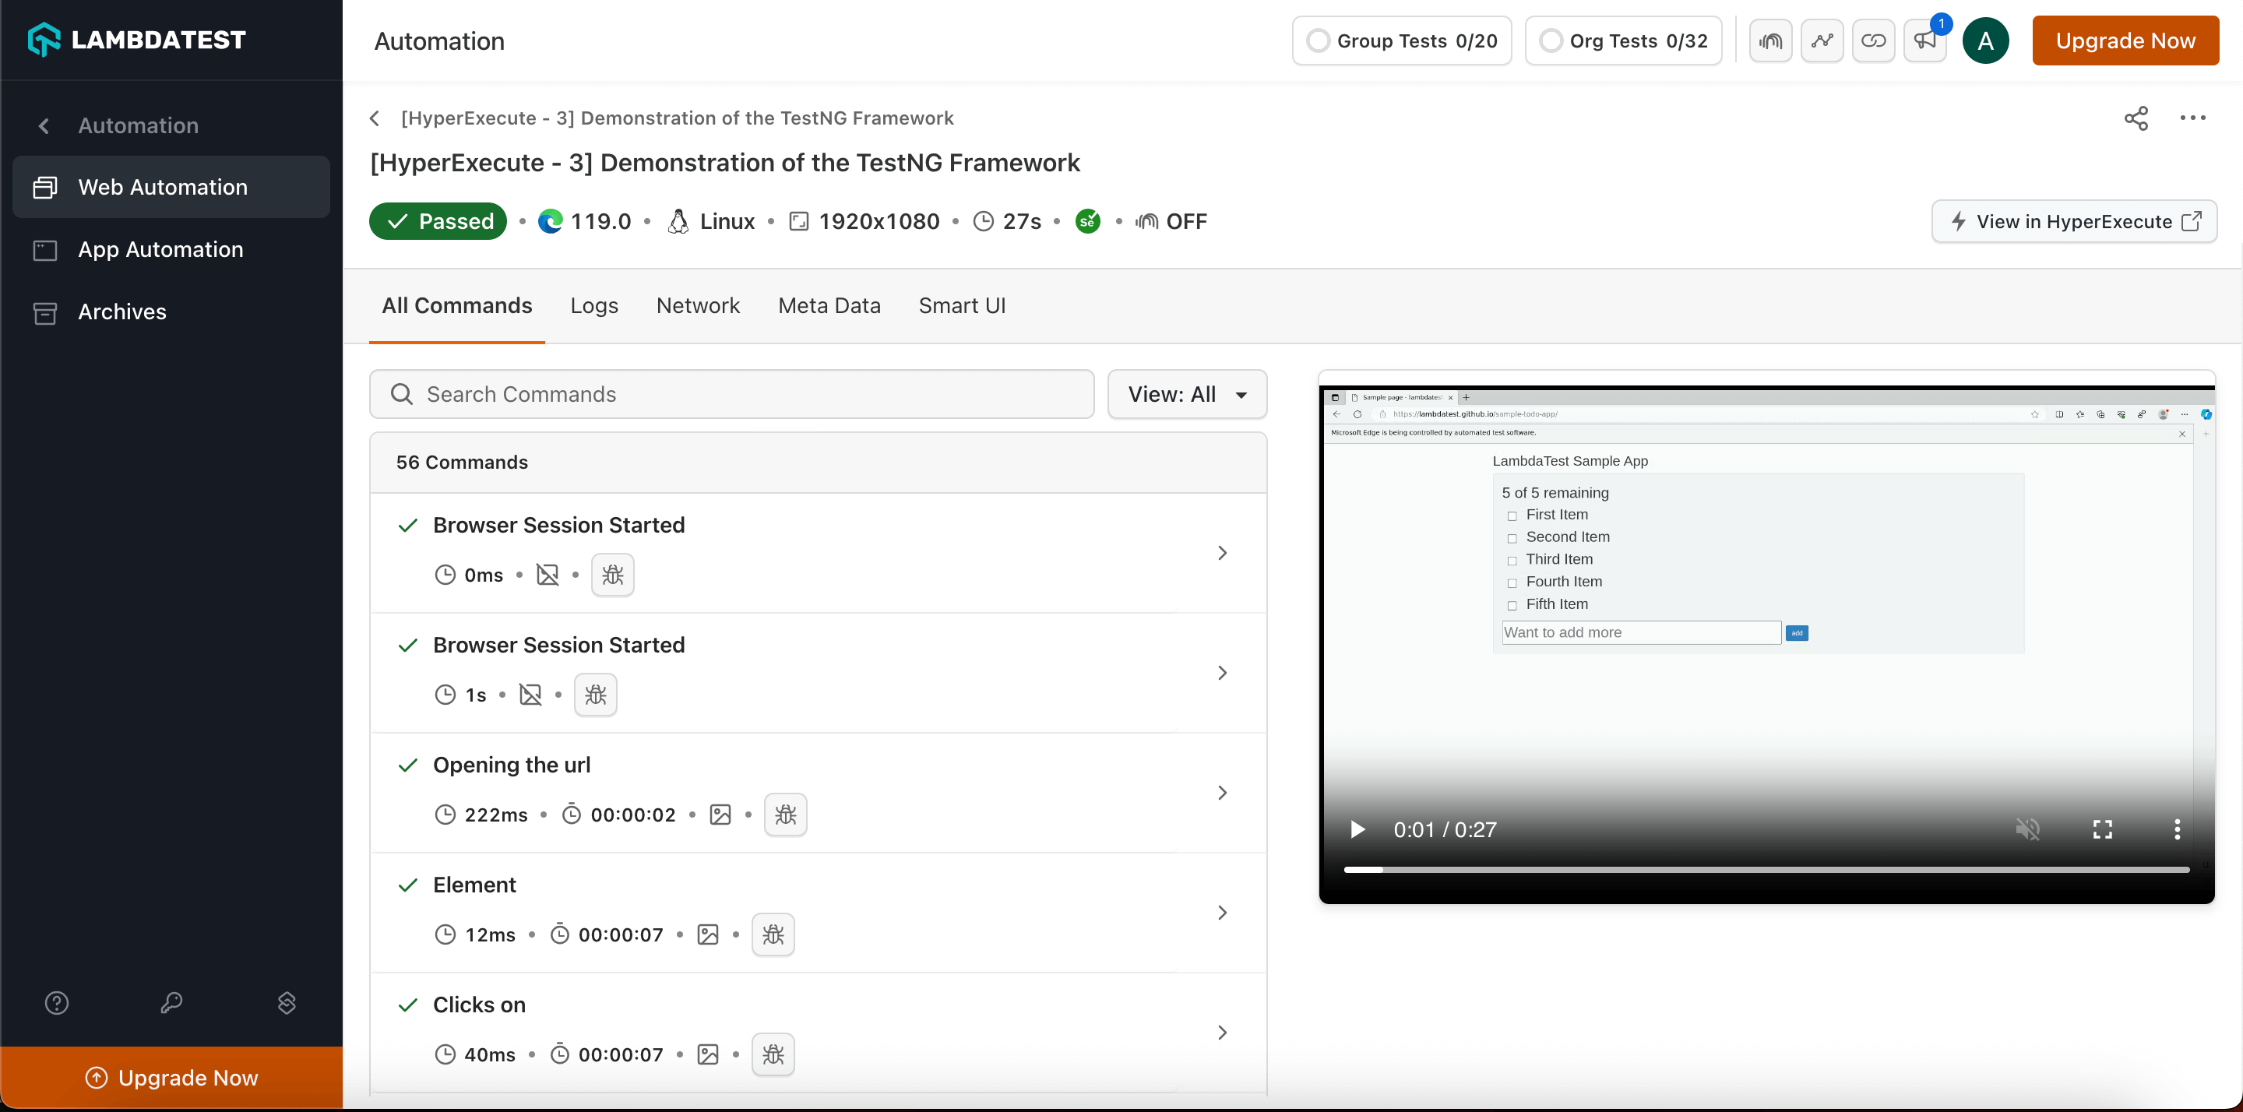The height and width of the screenshot is (1112, 2243).
Task: Collapse Automation sidebar back arrow
Action: (x=44, y=125)
